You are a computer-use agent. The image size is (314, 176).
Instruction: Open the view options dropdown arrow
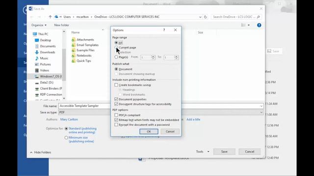[249, 25]
